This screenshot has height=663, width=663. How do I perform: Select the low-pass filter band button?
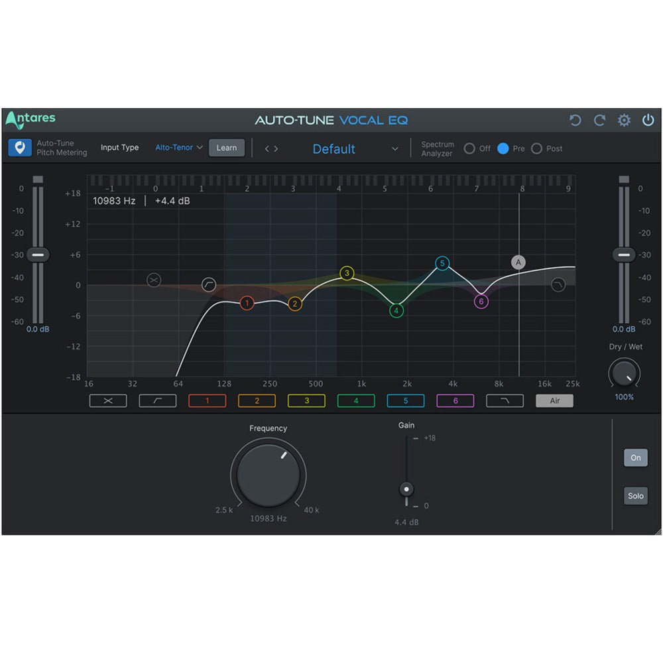pos(505,400)
